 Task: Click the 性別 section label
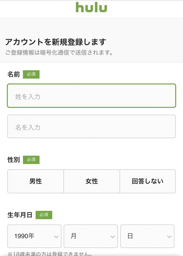click(13, 160)
